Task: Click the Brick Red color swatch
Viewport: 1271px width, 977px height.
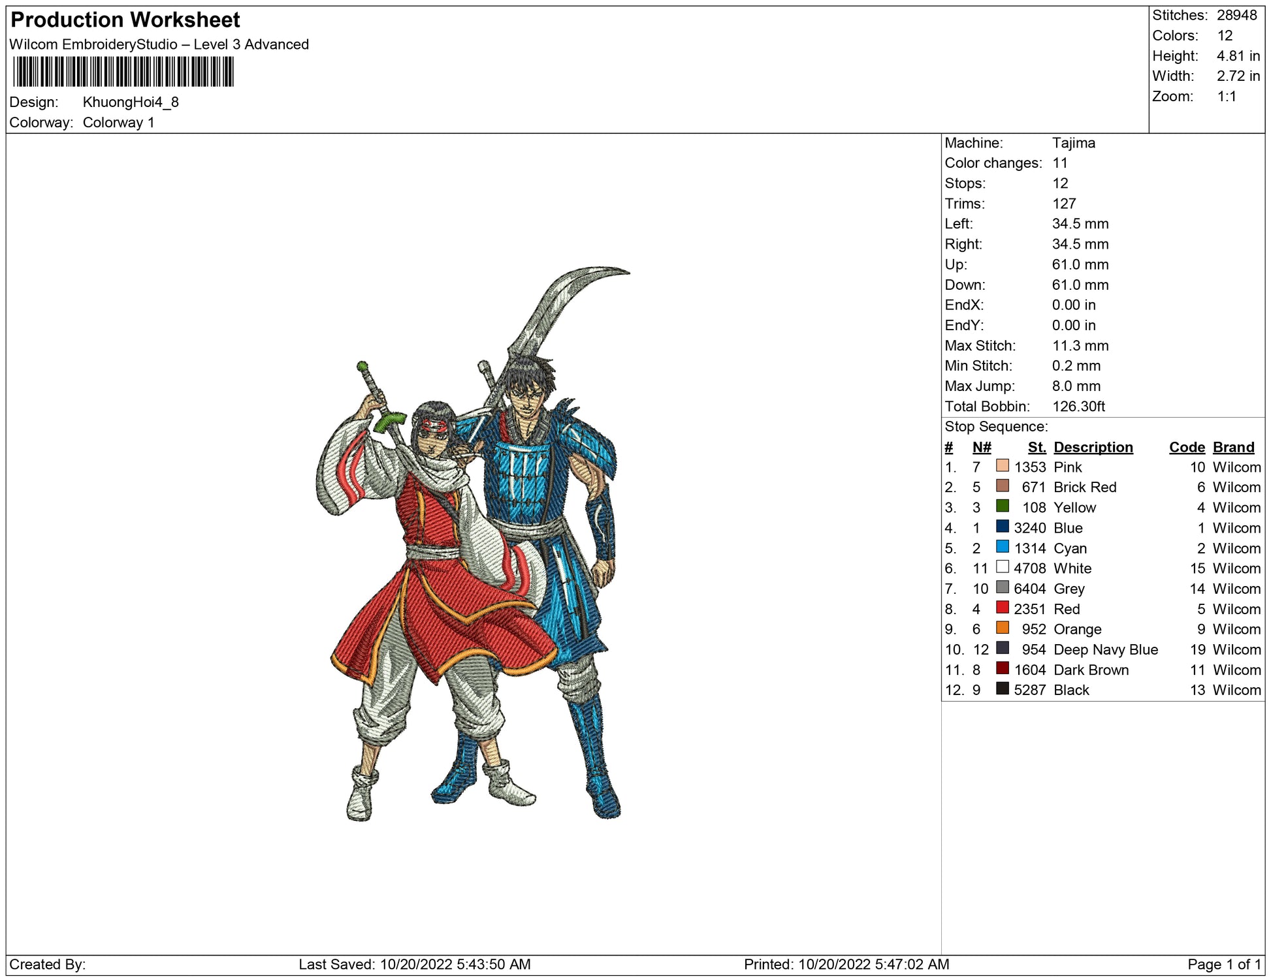Action: tap(1002, 486)
